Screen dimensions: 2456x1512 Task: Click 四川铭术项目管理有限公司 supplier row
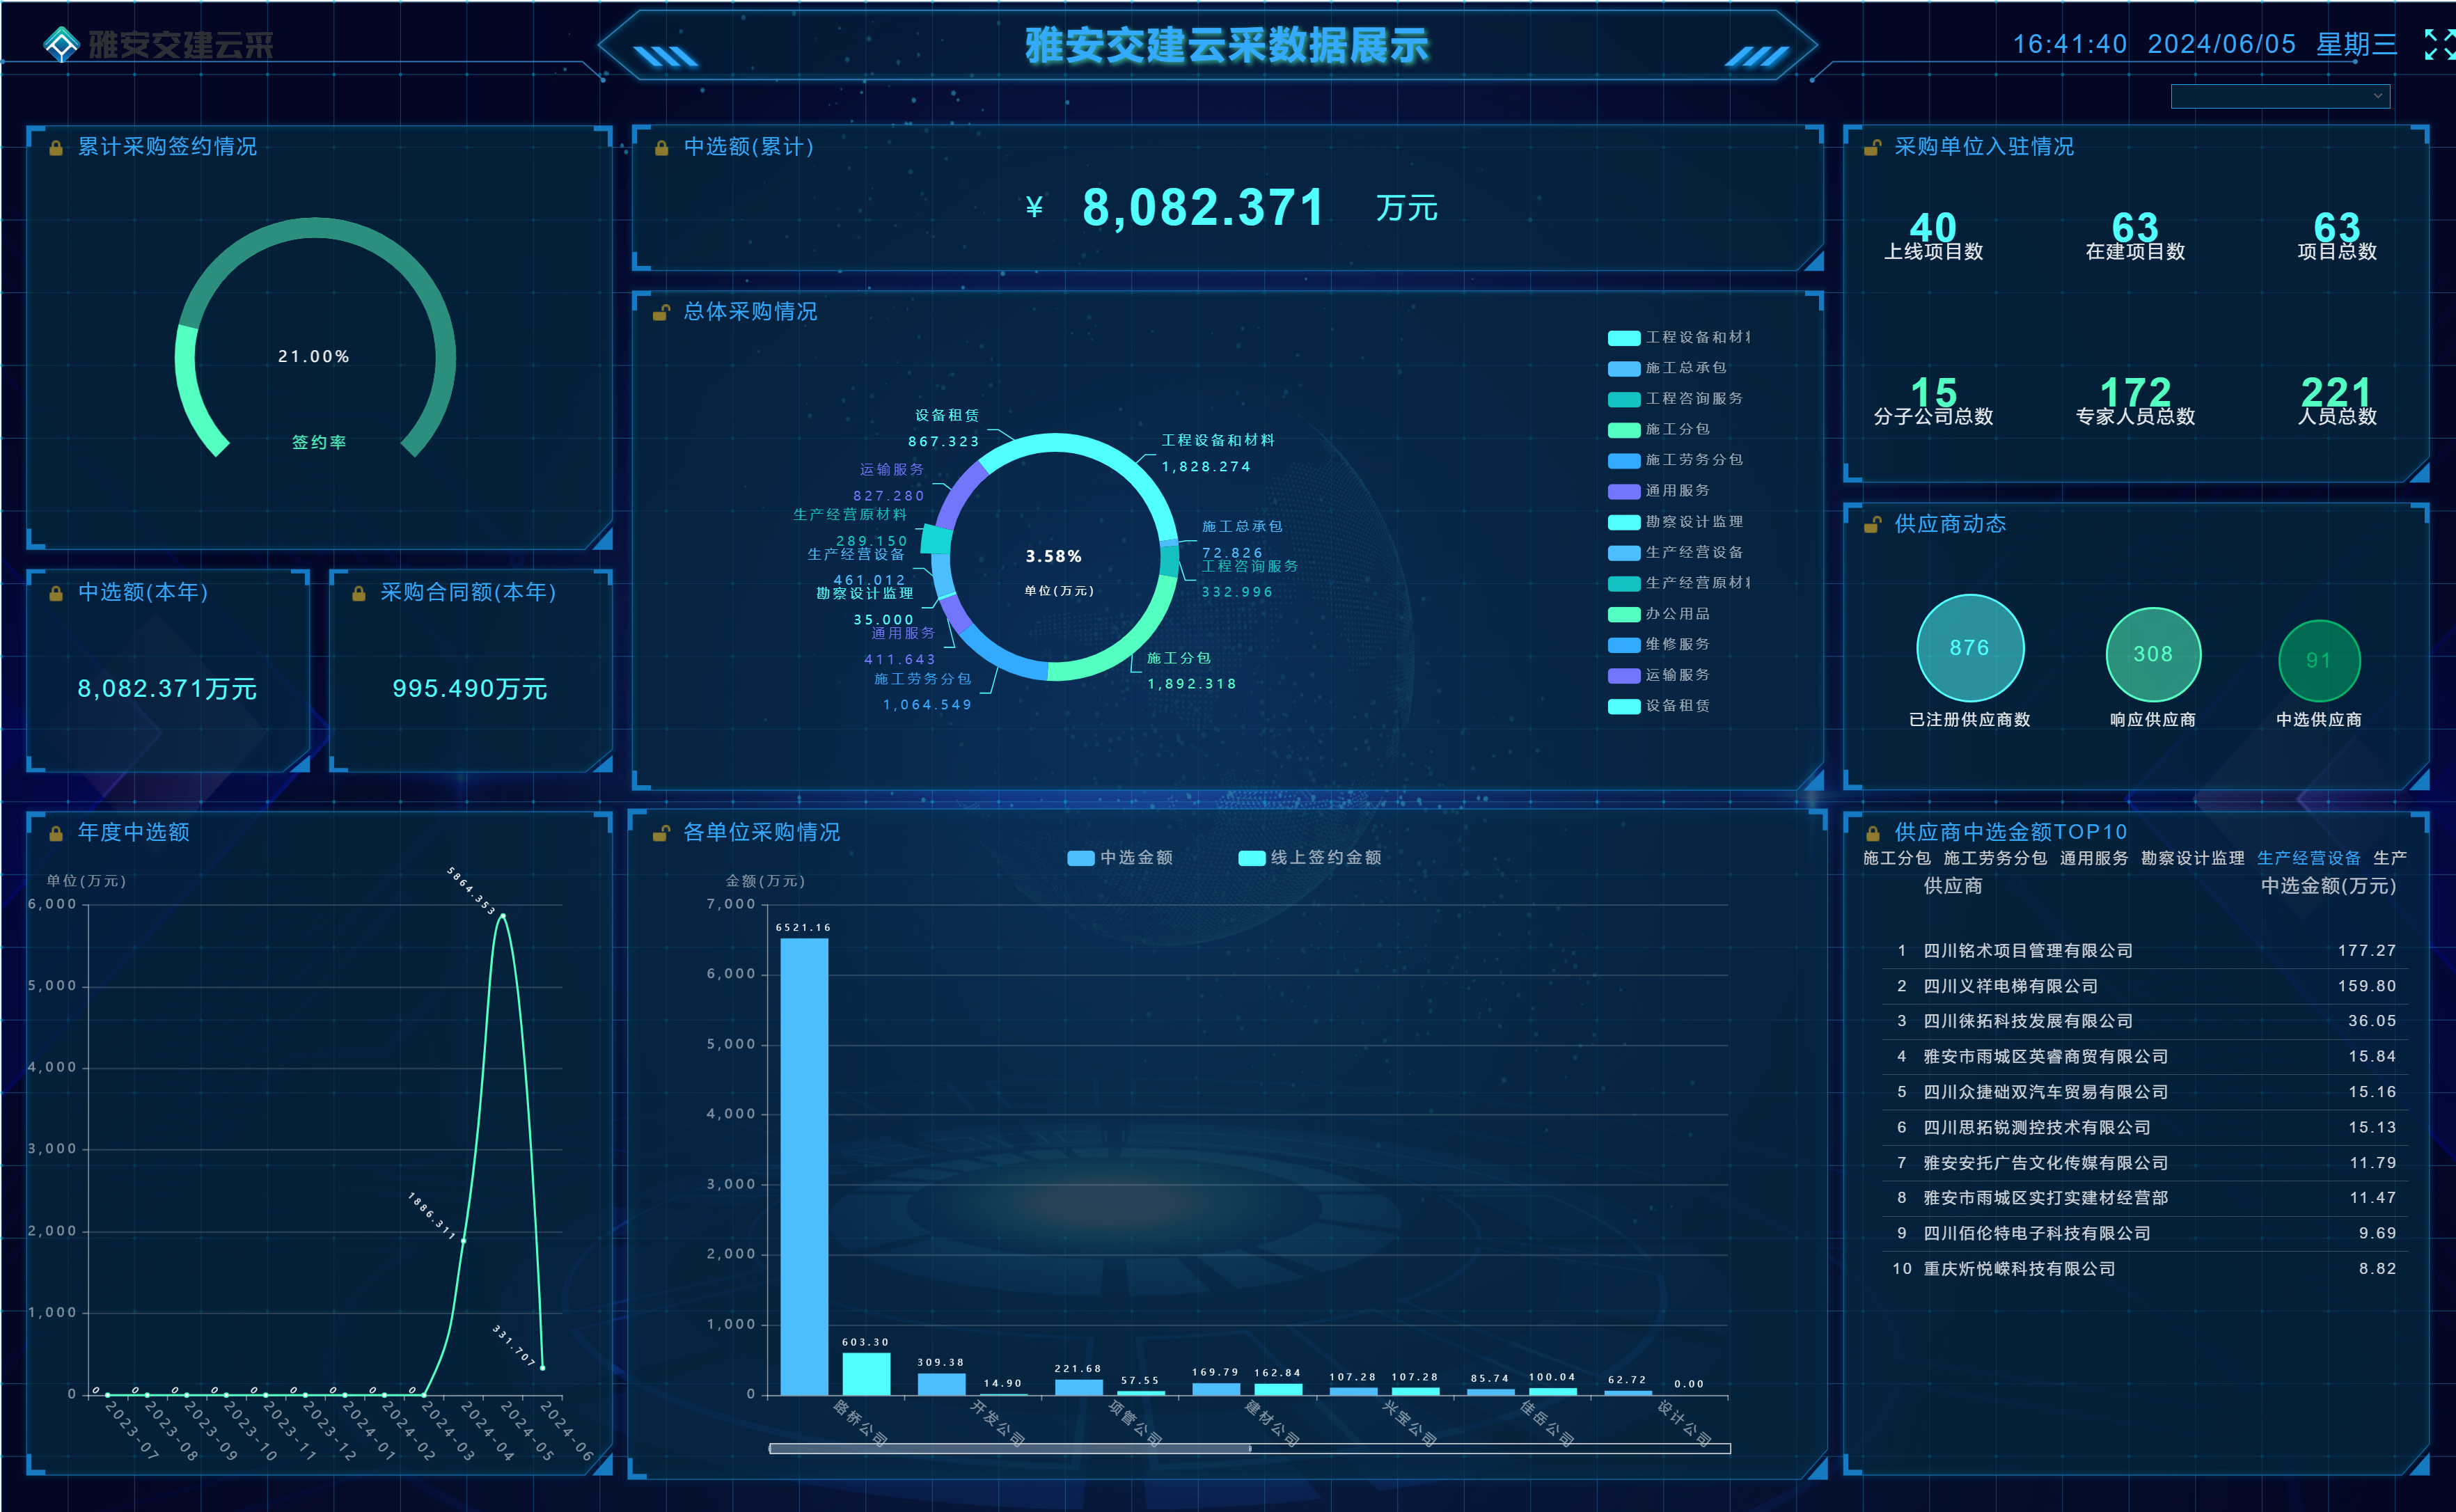[x=2028, y=950]
